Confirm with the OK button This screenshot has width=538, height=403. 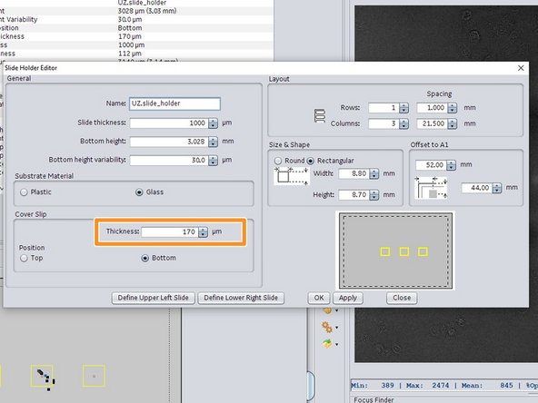pos(319,298)
